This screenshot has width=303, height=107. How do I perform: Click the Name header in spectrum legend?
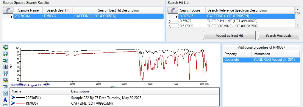(39, 91)
